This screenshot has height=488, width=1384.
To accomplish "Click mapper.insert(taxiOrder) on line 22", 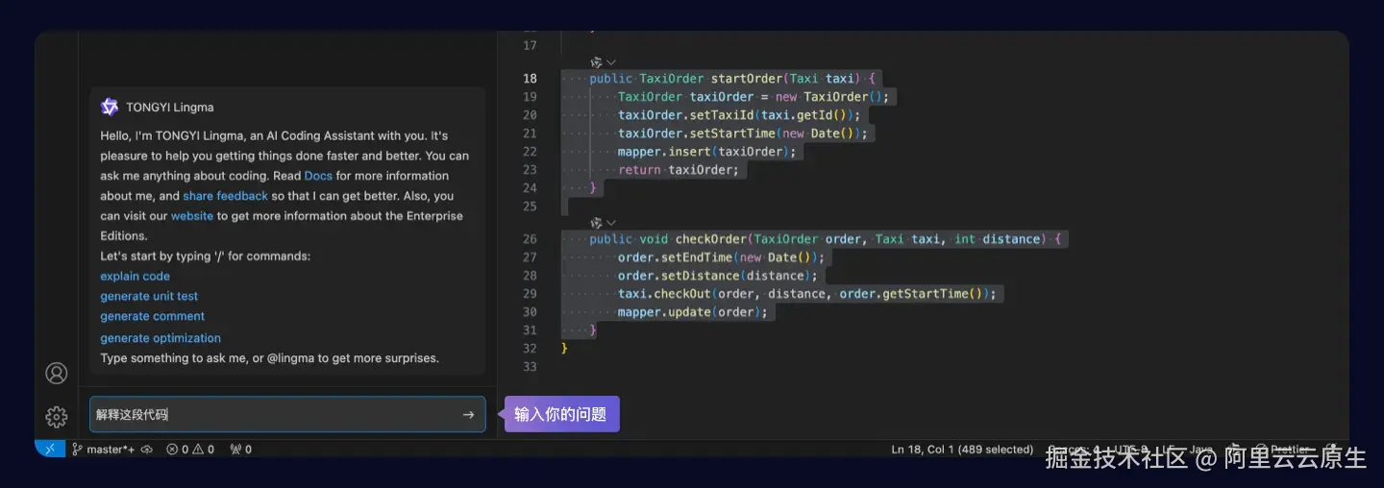I will [707, 152].
